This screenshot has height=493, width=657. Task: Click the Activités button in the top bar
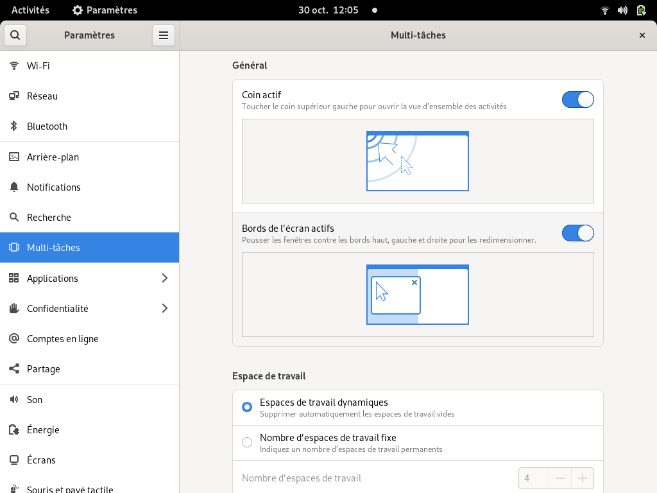coord(30,10)
